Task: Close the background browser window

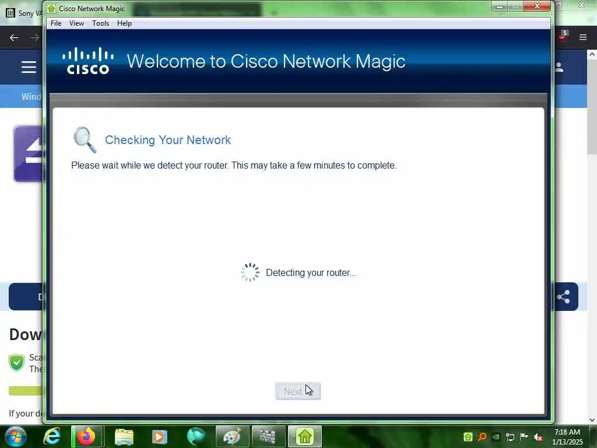Action: 582,5
